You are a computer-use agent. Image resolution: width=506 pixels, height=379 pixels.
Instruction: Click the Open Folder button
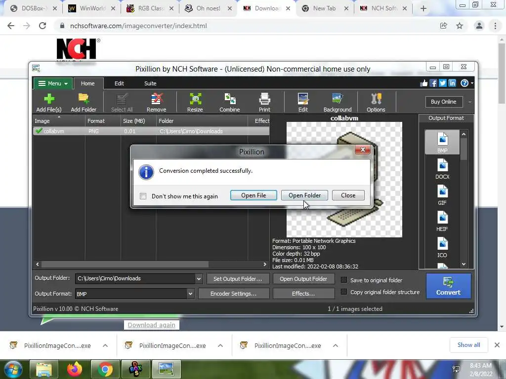coord(304,195)
